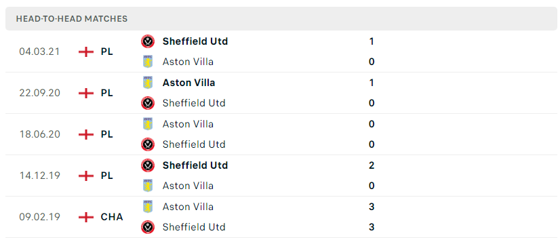
Task: Click Sheffield Utd crest in 22.09.20 match
Action: point(147,103)
